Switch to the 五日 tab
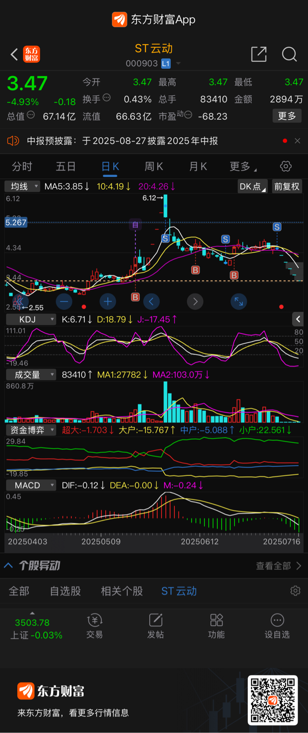Viewport: 308px width, 733px height. pos(66,166)
